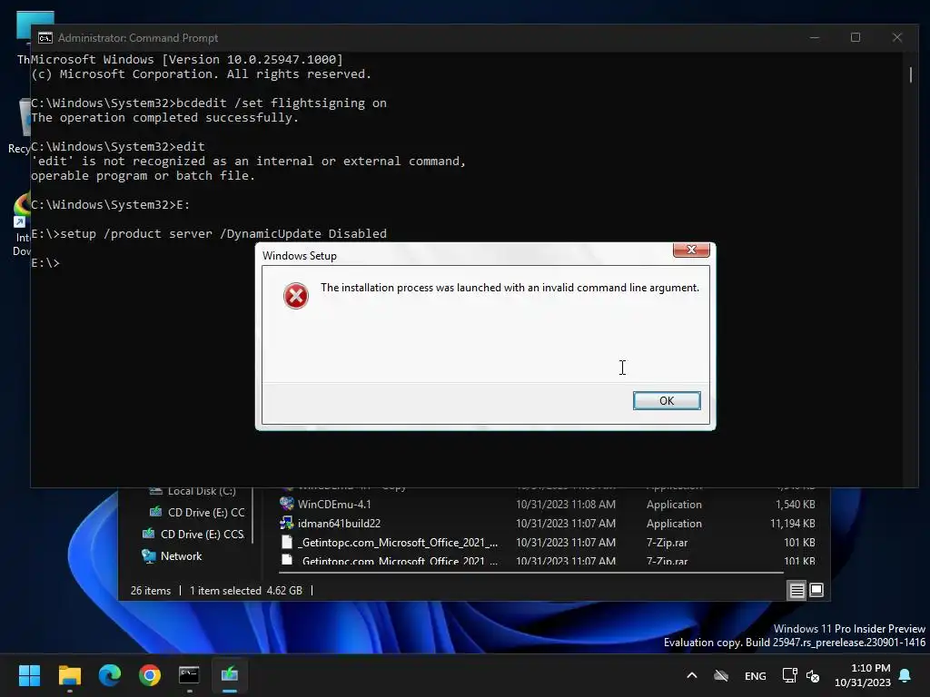Select Network in File Explorer's navigation pane
The height and width of the screenshot is (697, 930).
click(x=181, y=556)
